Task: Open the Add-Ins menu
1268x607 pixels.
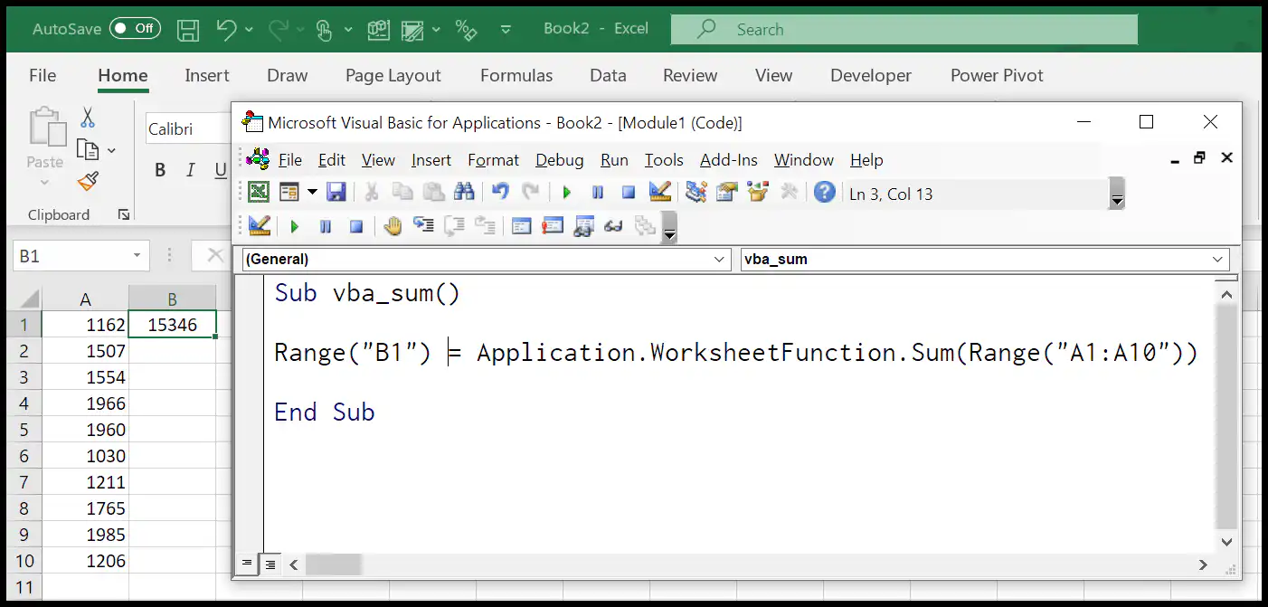Action: tap(729, 160)
